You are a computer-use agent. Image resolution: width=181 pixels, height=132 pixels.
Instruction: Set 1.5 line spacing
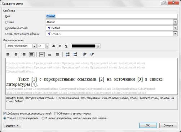[x=49, y=54]
